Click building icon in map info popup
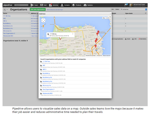 [48, 34]
